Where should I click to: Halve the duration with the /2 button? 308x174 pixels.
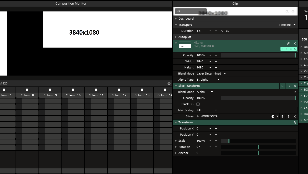coord(222,31)
